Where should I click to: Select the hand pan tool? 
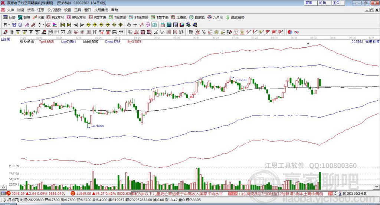click(128, 25)
